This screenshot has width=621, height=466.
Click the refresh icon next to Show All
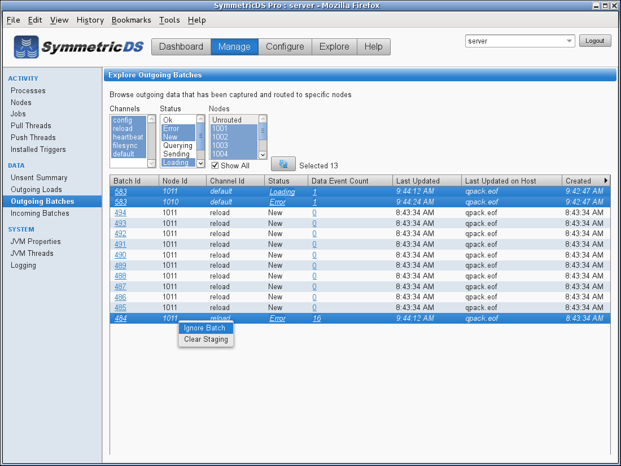point(283,164)
